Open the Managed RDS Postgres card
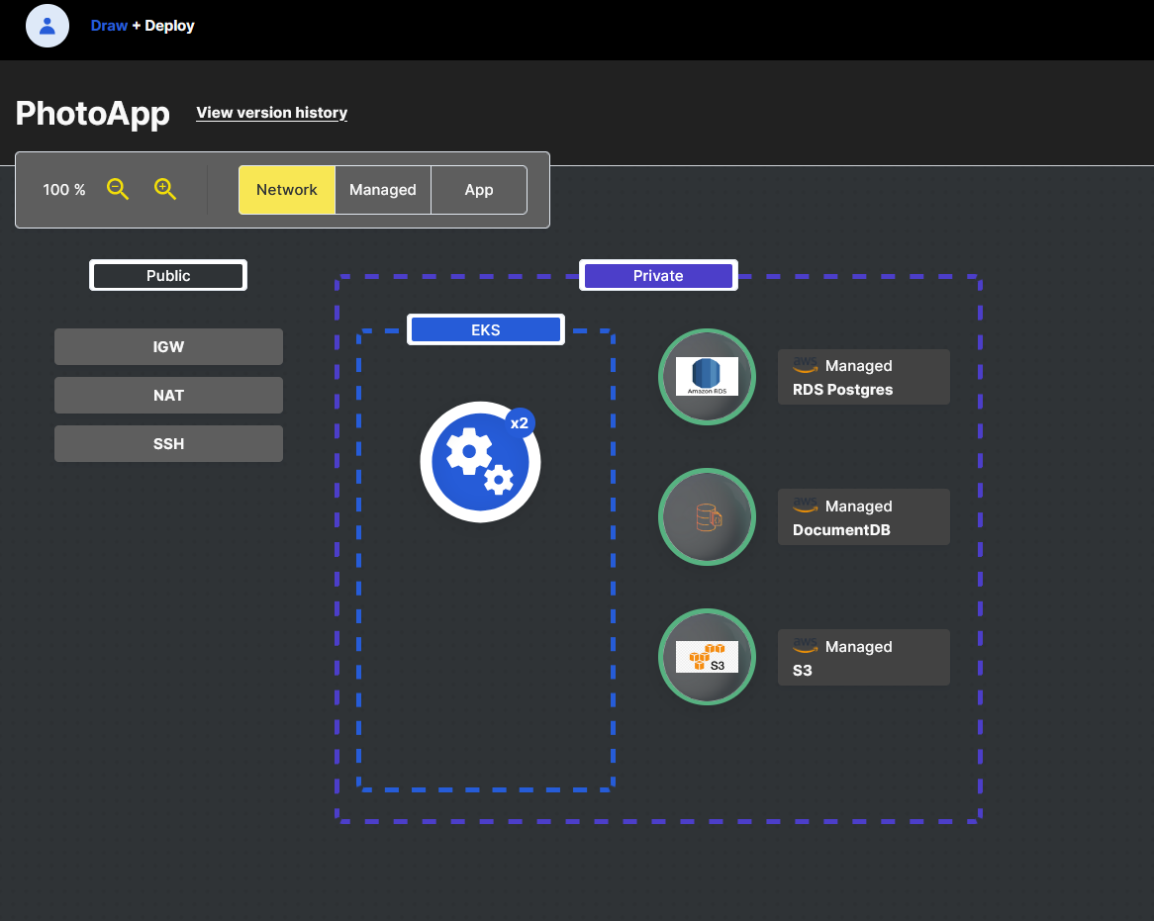The height and width of the screenshot is (921, 1154). pyautogui.click(x=864, y=377)
